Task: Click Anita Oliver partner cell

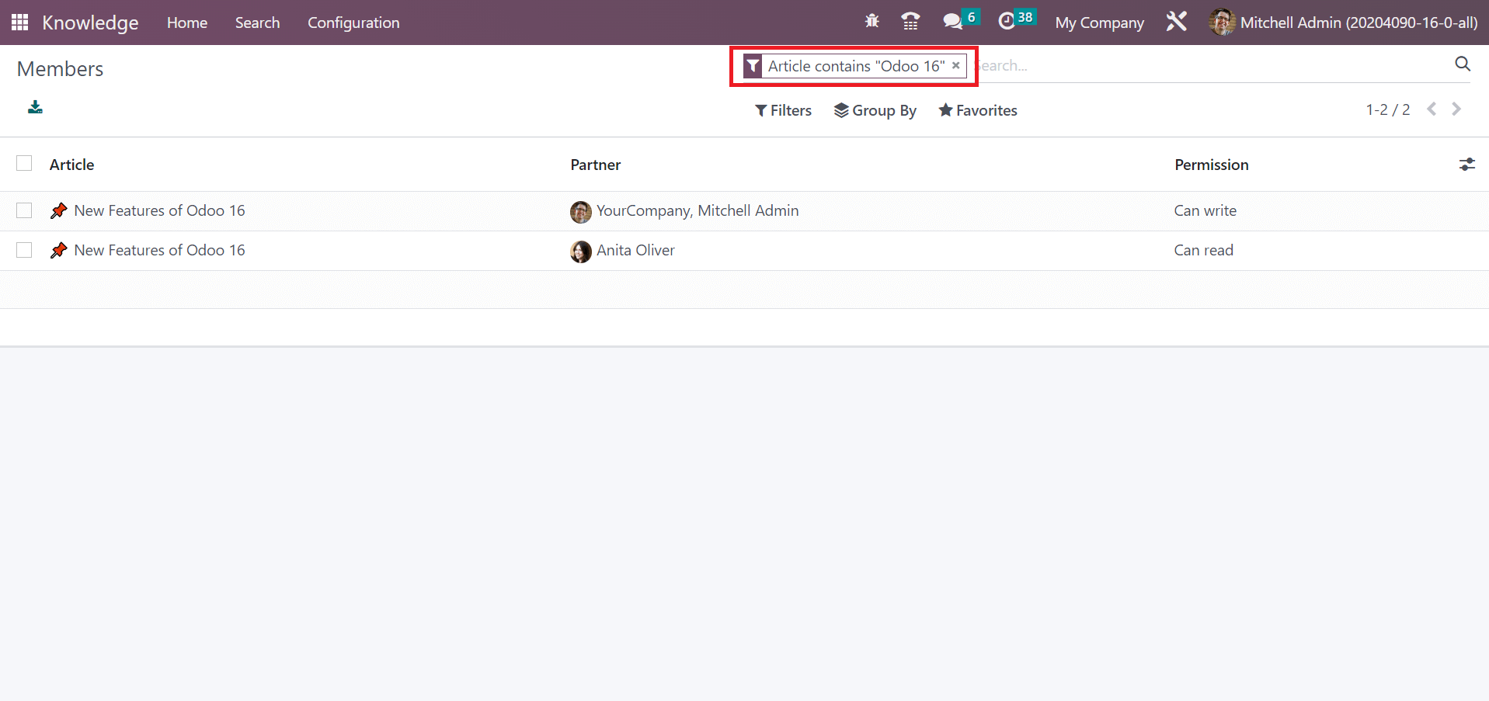Action: [x=635, y=250]
